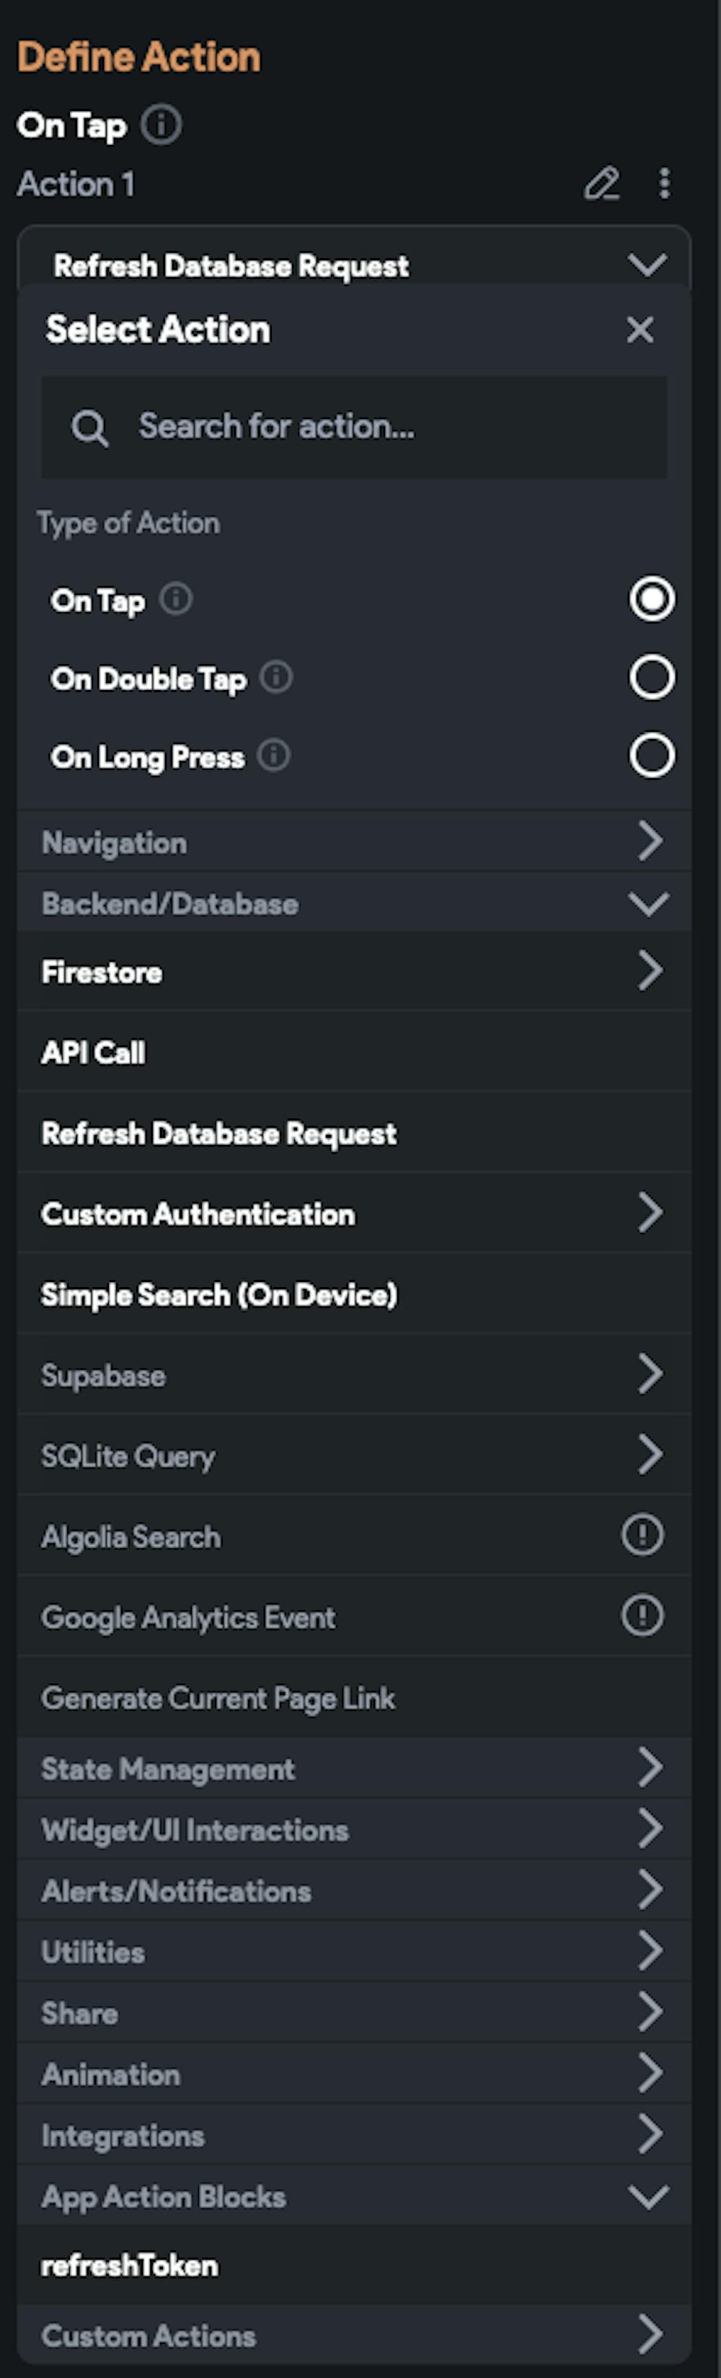Click the Search for action input field

(388, 426)
